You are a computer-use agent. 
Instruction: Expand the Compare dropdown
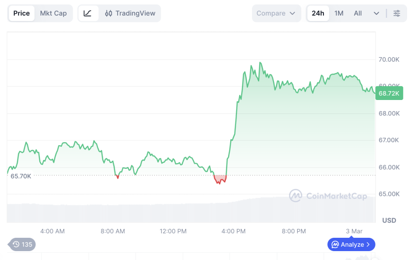tap(276, 13)
